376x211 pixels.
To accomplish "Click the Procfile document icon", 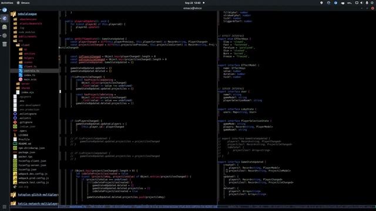I will (15, 139).
